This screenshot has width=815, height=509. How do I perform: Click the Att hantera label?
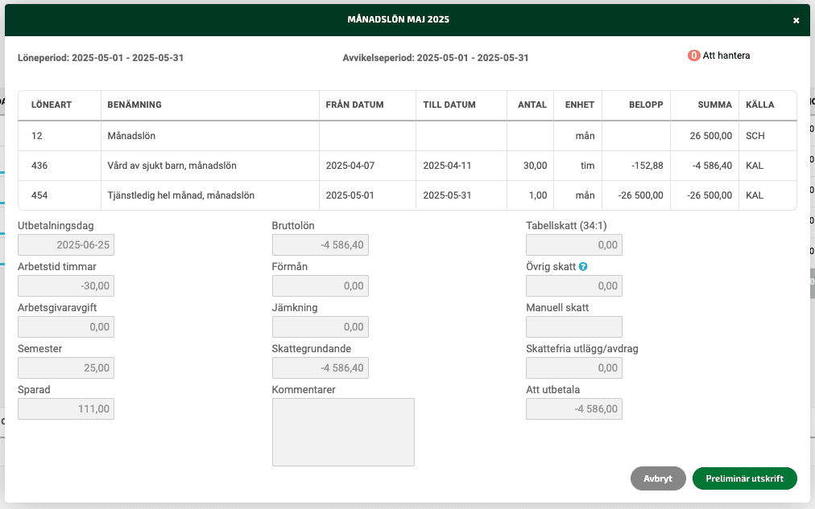pos(726,55)
